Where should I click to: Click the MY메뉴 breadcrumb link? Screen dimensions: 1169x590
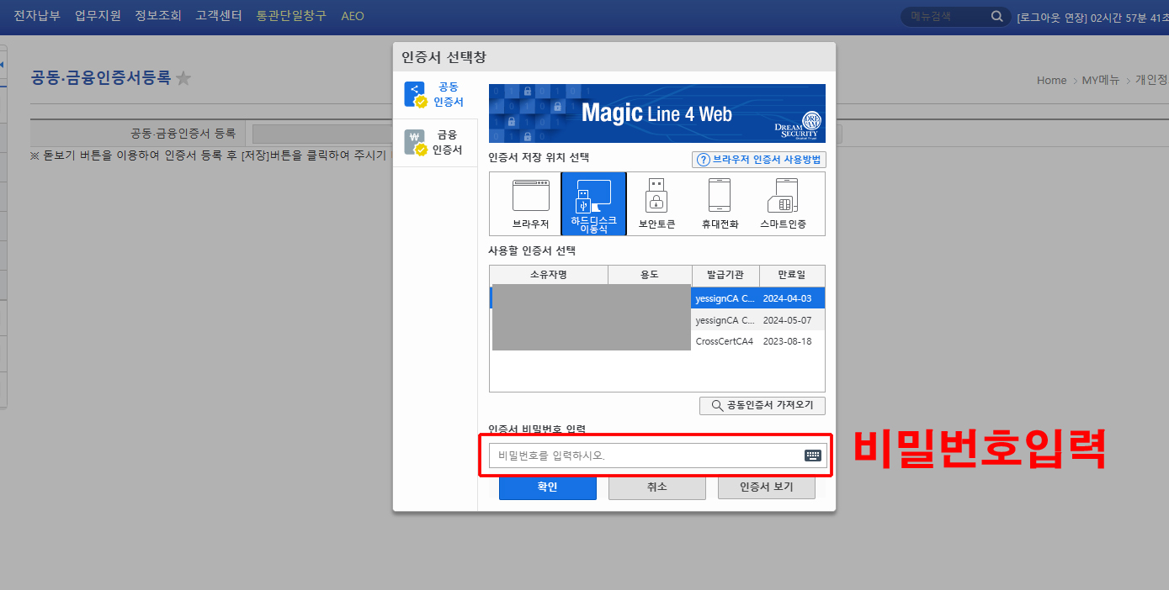pyautogui.click(x=1101, y=81)
